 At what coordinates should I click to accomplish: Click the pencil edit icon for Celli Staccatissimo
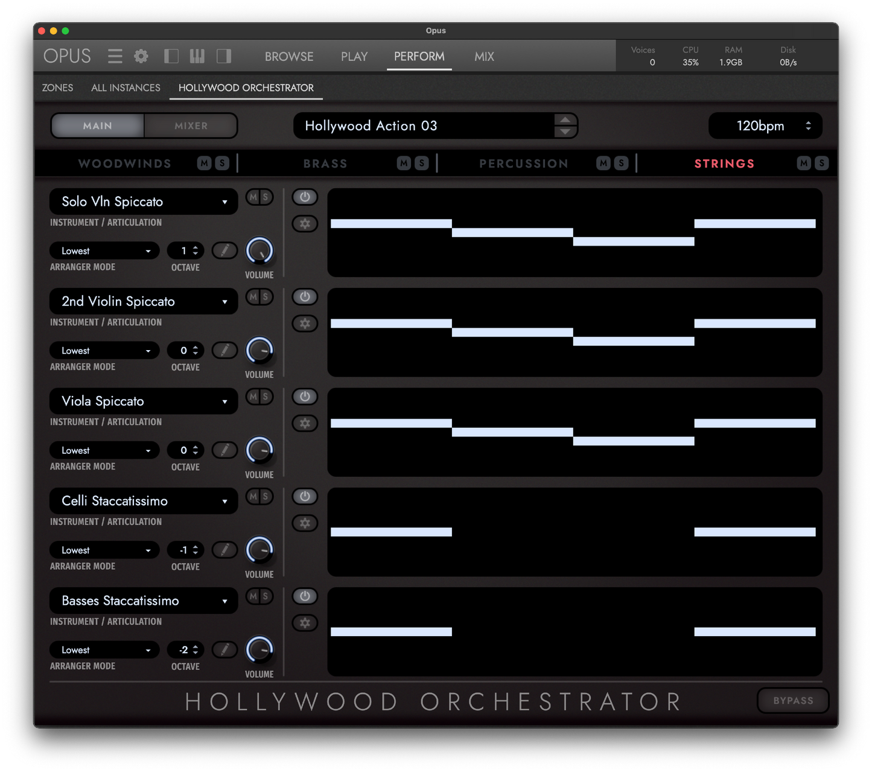(x=224, y=550)
